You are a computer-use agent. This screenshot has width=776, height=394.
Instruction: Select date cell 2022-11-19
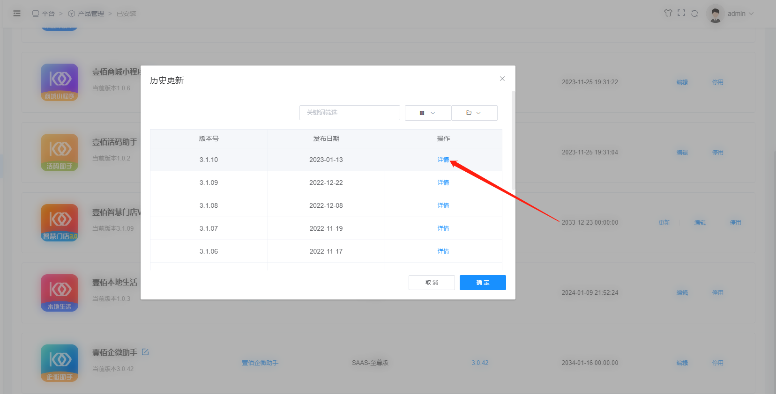[x=326, y=228]
